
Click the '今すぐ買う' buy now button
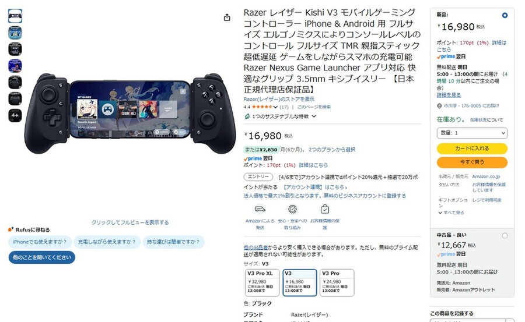coord(472,162)
